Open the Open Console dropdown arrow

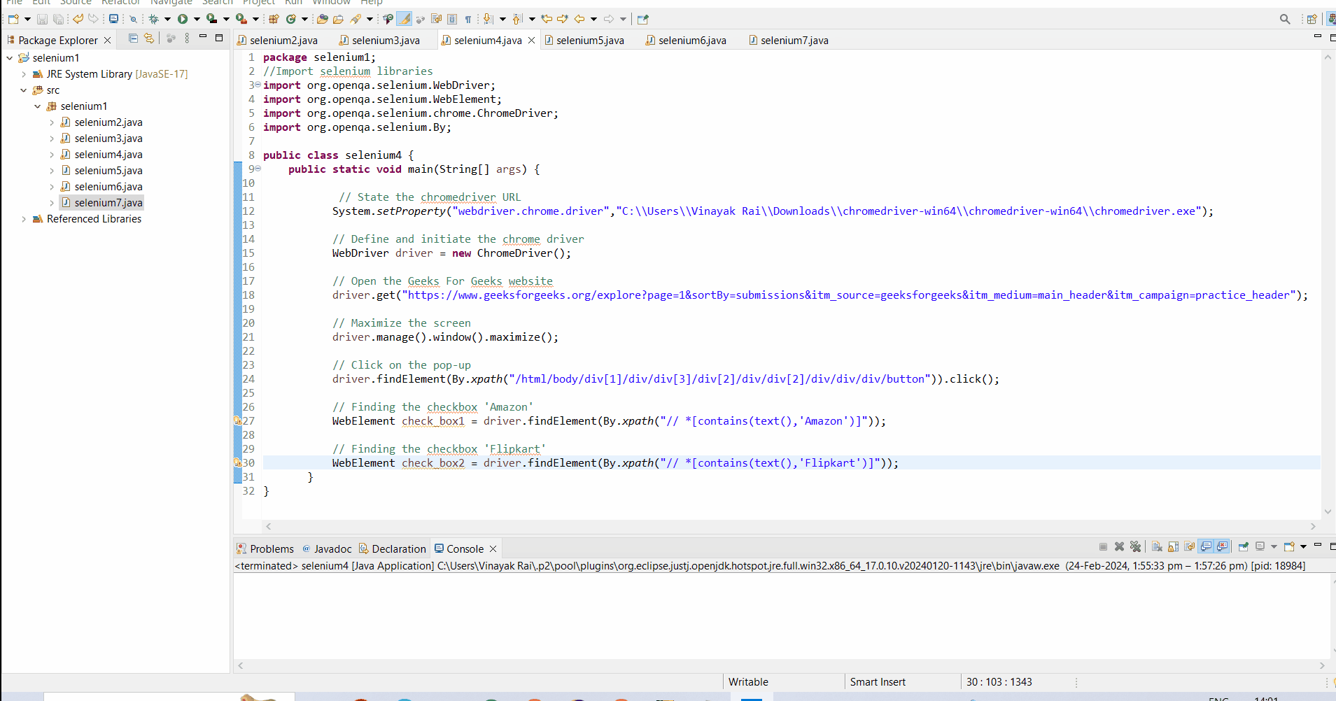(1303, 546)
